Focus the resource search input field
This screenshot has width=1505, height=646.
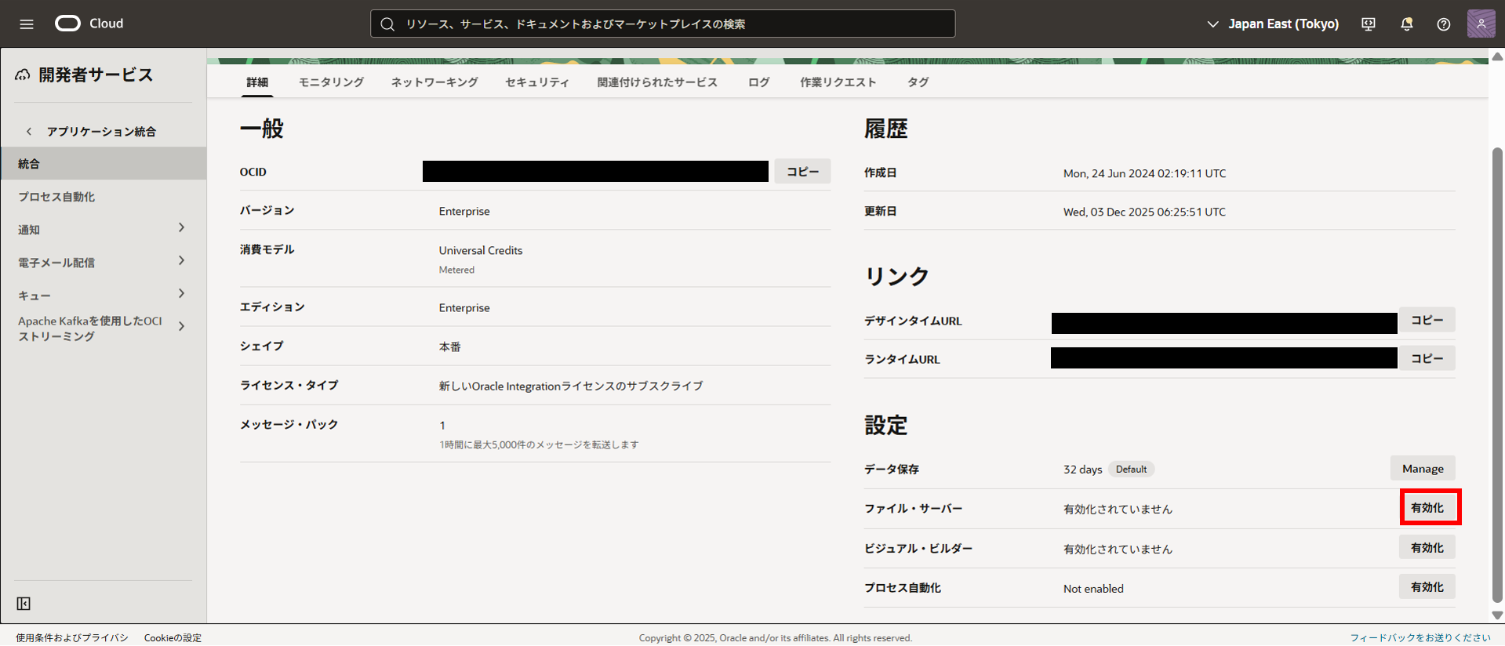pos(663,24)
